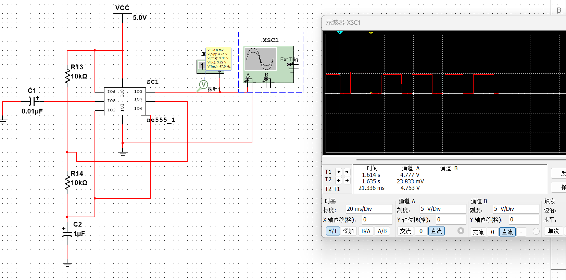Click the T2-T1 reading 21.336 ms
Image resolution: width=566 pixels, height=280 pixels.
click(x=372, y=188)
